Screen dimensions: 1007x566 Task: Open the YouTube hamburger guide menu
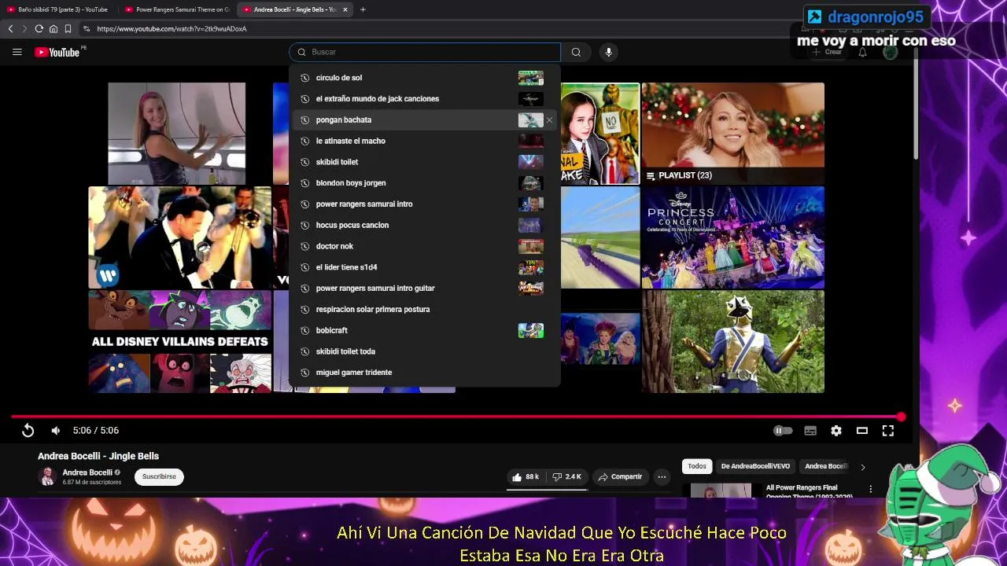click(x=17, y=52)
